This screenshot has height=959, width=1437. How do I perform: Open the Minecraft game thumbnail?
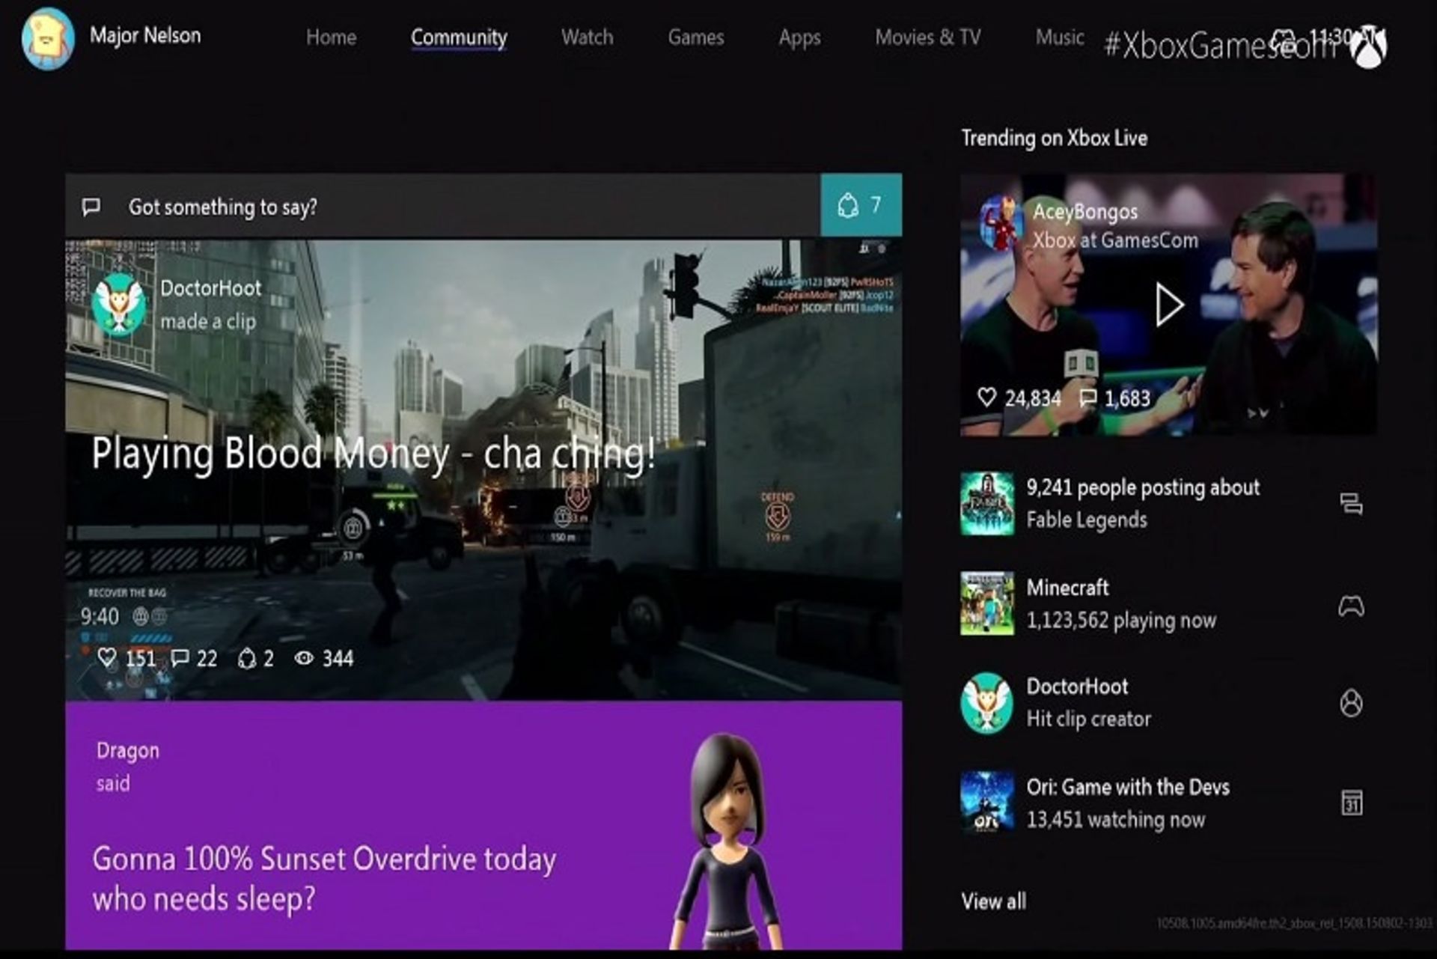[987, 603]
